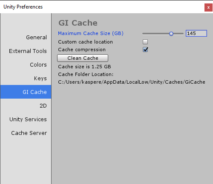Open the General preferences section
Screen dimensions: 213x184
26,37
